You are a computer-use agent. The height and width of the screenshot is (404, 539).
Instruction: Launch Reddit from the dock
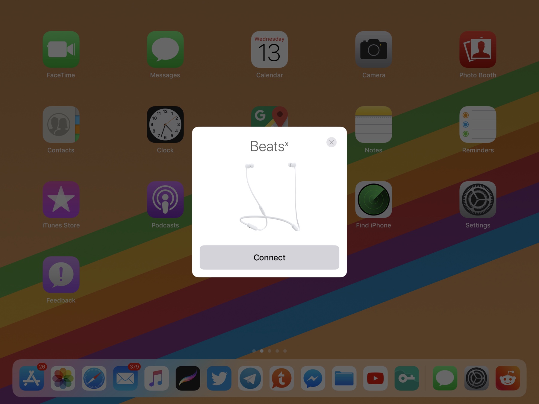point(508,378)
